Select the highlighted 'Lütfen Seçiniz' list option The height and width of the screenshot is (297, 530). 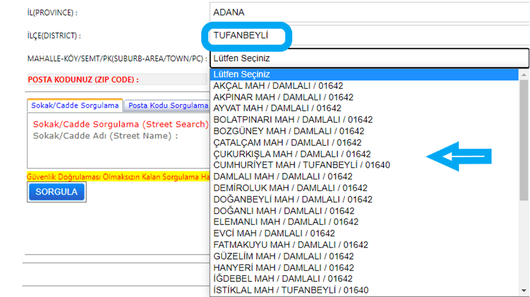click(x=363, y=74)
